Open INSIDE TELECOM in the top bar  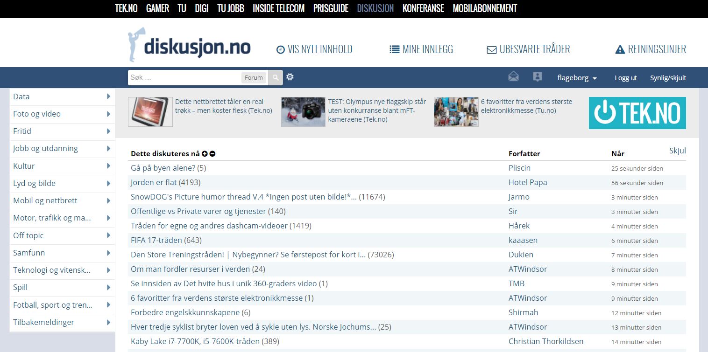pos(278,8)
